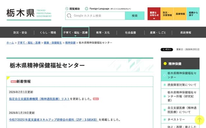Viewport: 206px width, 128px height.
Task: Open 摂食障害対策について sidebar link
Action: (180, 85)
